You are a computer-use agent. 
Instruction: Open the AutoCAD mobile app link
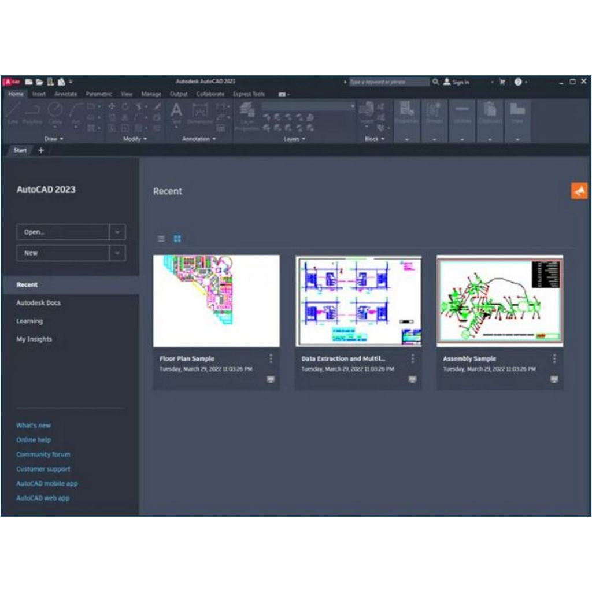[47, 483]
